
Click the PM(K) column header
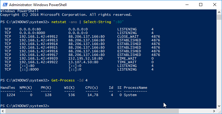(46, 88)
